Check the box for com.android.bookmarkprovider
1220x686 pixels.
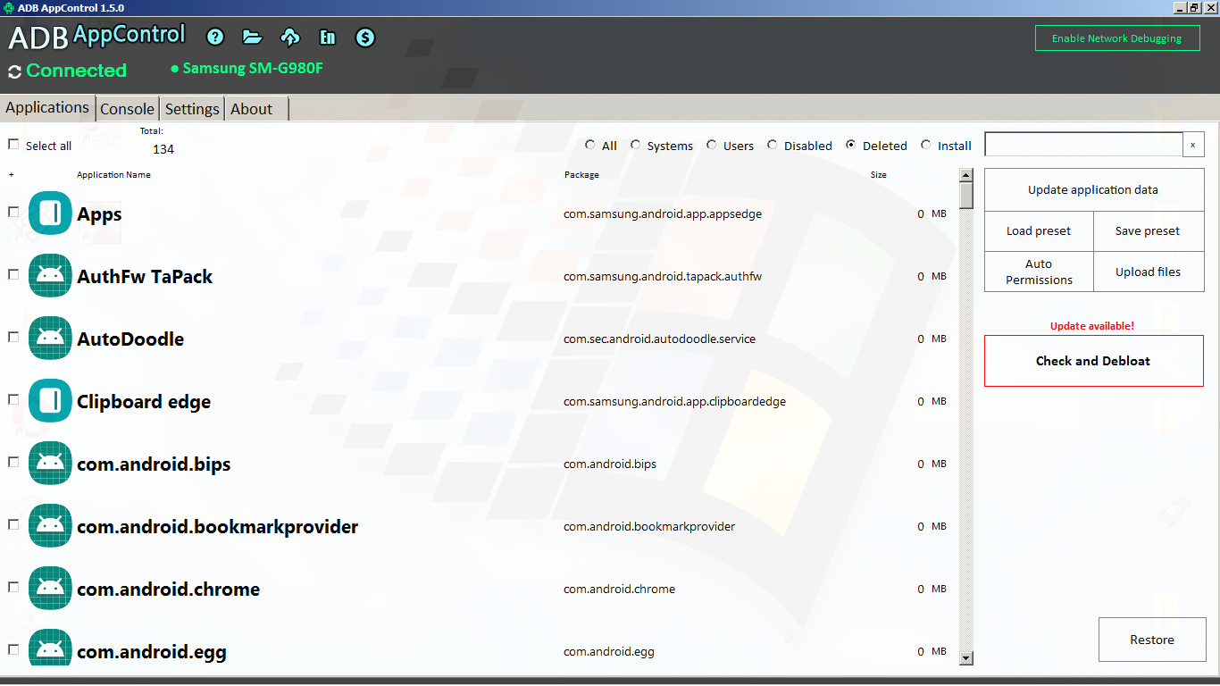click(13, 524)
